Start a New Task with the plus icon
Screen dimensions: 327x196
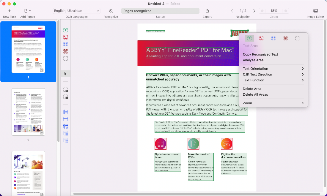point(10,11)
